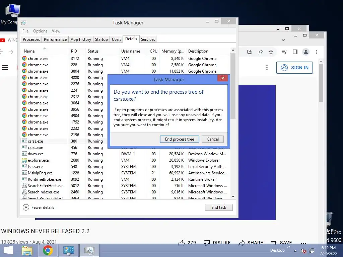Viewport: 343px width, 257px height.
Task: Sort by the CPU column header
Action: pos(153,51)
